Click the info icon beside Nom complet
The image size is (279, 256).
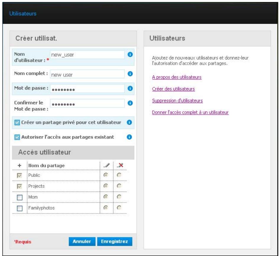click(x=130, y=74)
